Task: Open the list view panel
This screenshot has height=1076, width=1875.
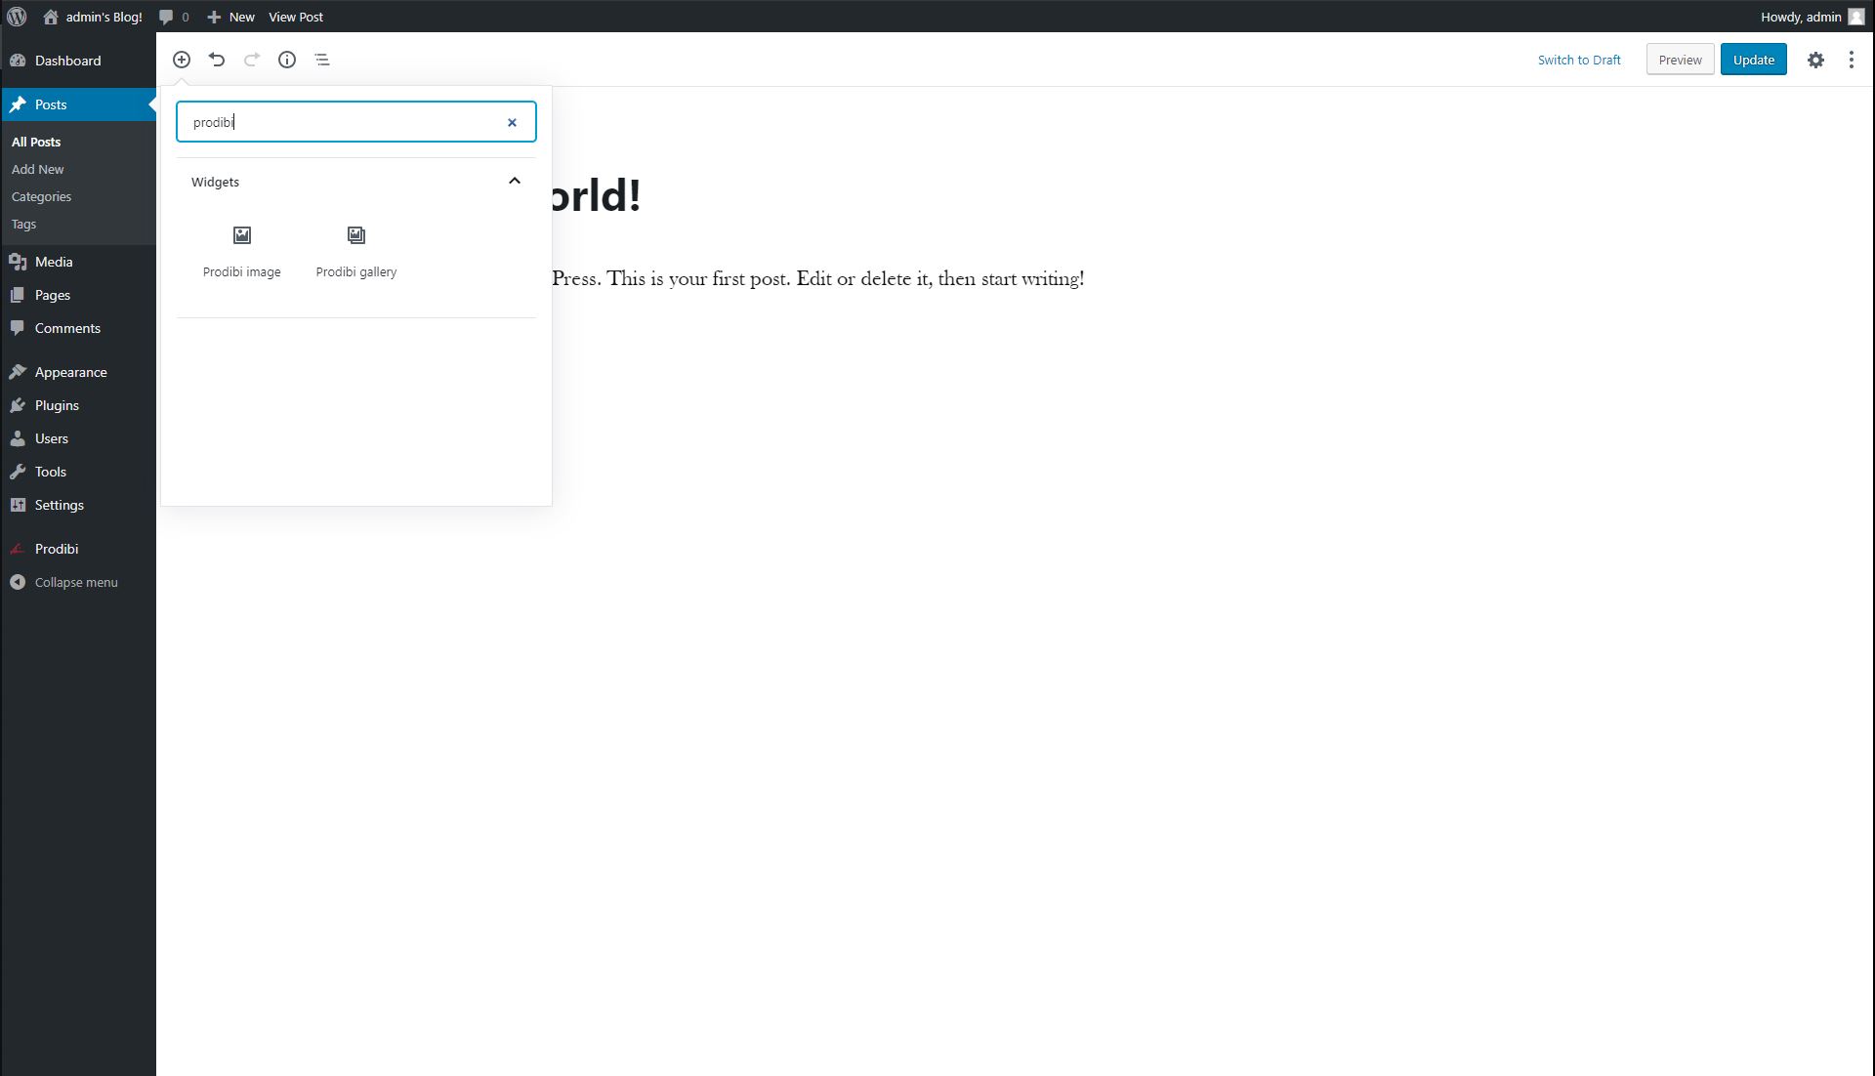Action: [322, 60]
